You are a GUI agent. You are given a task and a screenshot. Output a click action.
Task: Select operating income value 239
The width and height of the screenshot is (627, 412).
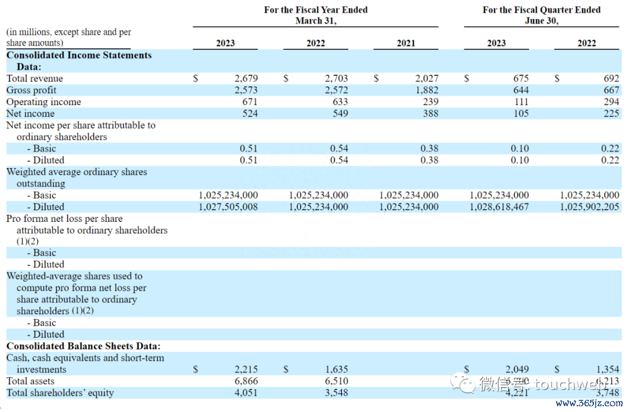click(431, 102)
